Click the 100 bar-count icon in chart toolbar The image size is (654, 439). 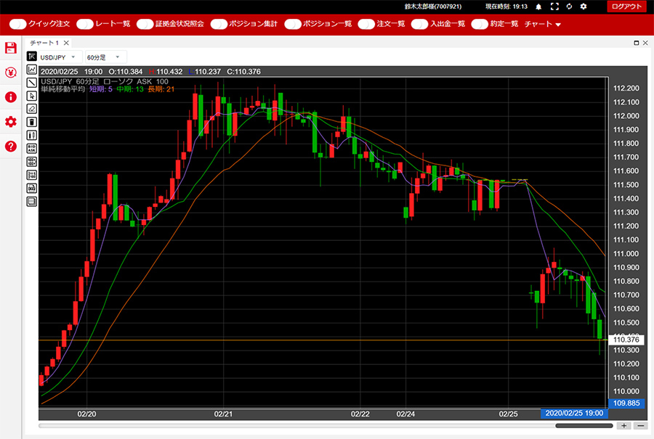[x=32, y=162]
